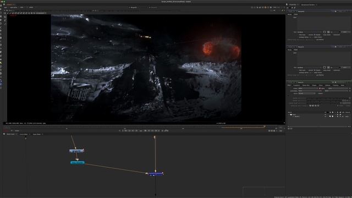Toggle visibility of the Bezier1 shape
352x198 pixels.
325,117
